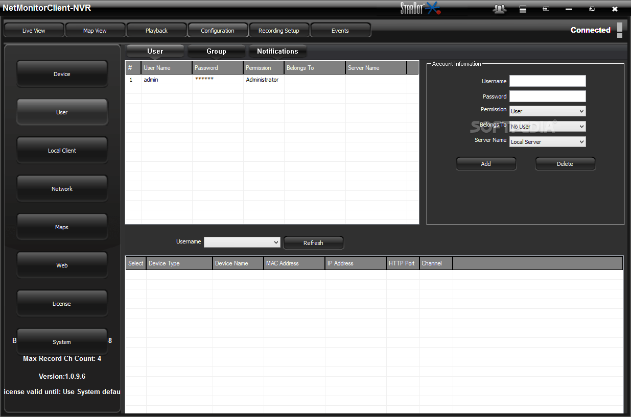Viewport: 631px width, 417px height.
Task: Switch to the Playback tab
Action: point(156,30)
